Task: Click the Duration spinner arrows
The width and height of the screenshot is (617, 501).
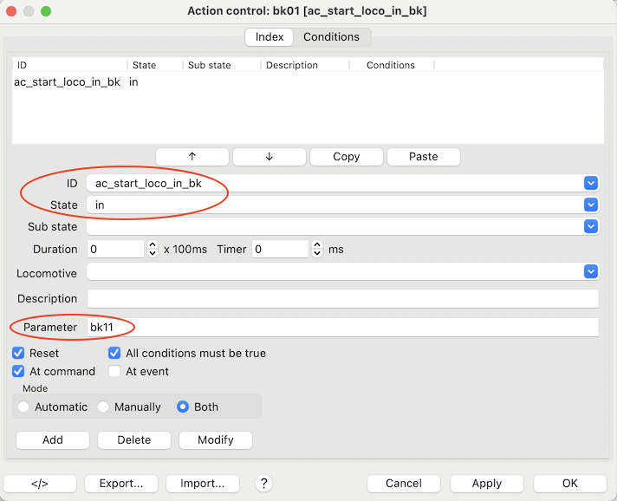Action: pos(153,250)
